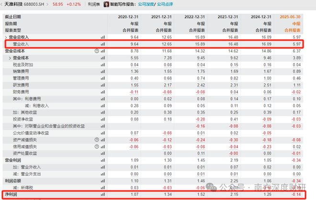Click help icon beside 信用减值损失

coord(97,146)
